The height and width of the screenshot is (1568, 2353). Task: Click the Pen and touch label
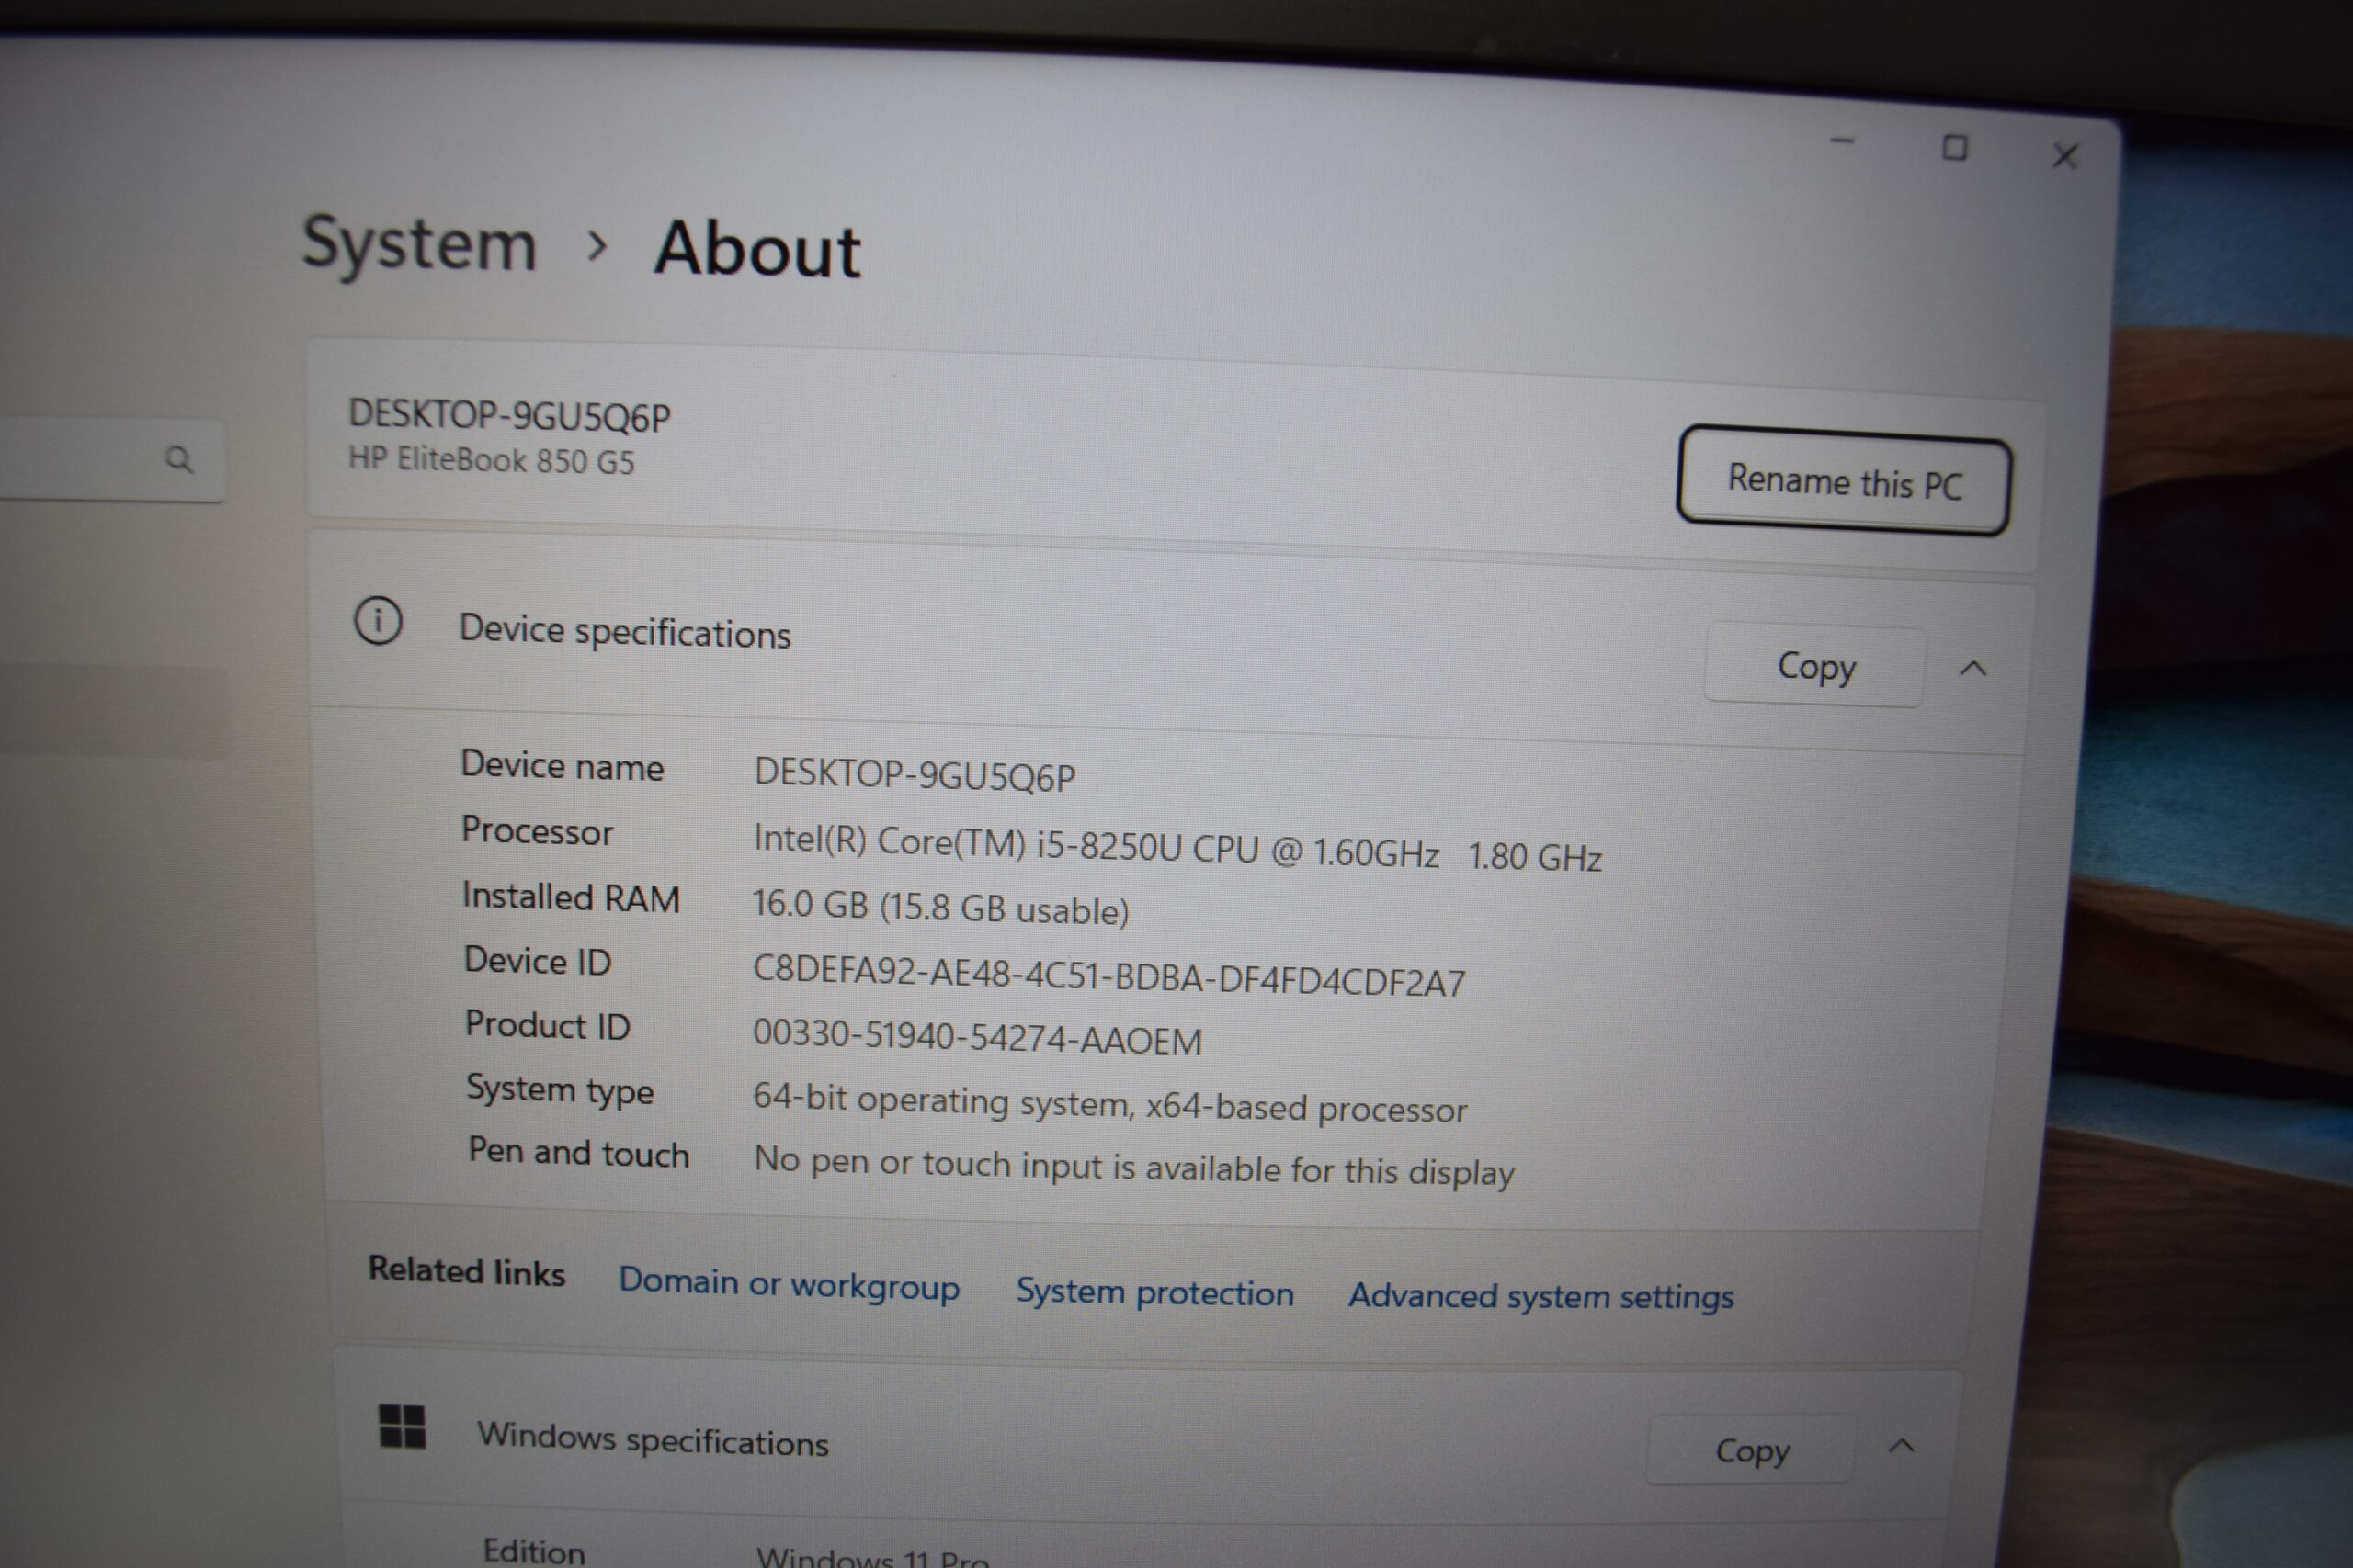coord(579,1153)
